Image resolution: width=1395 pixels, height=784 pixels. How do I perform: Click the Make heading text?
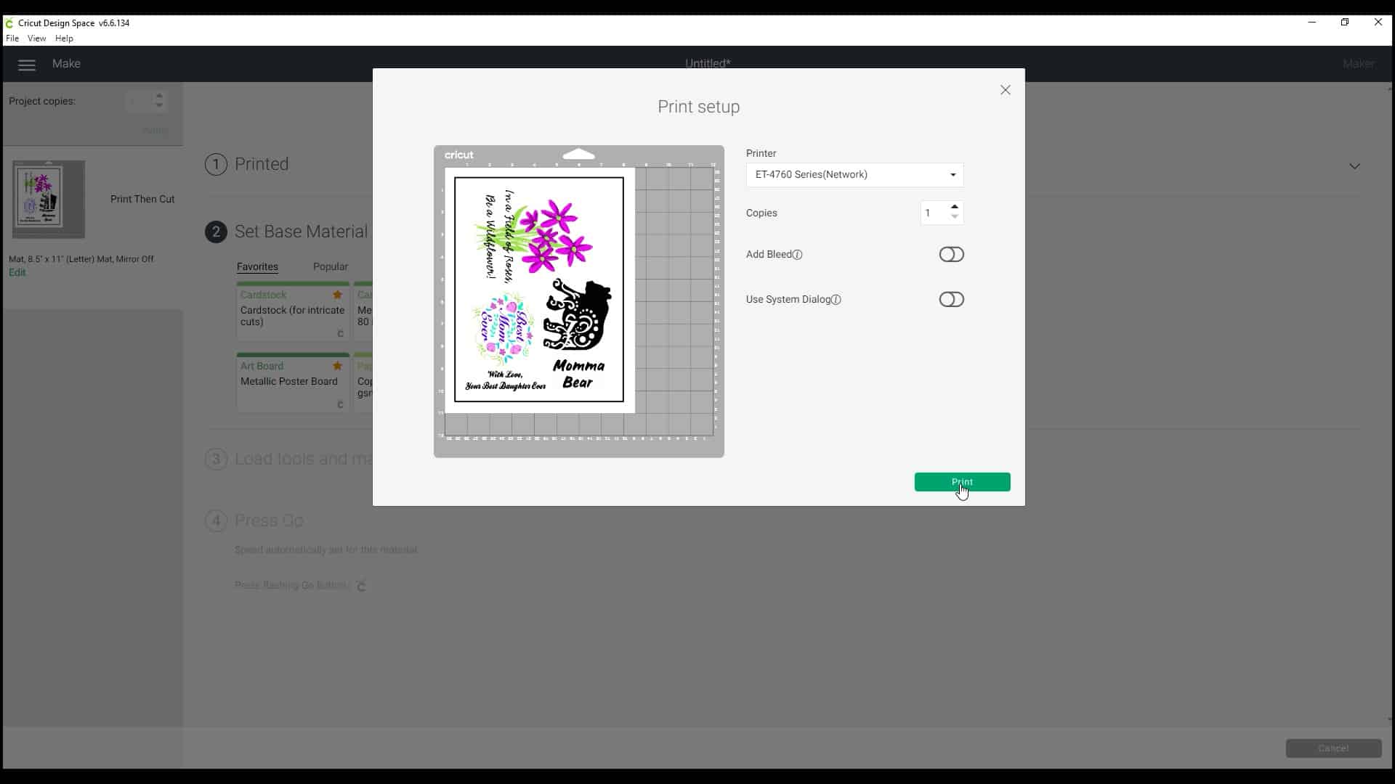point(66,64)
